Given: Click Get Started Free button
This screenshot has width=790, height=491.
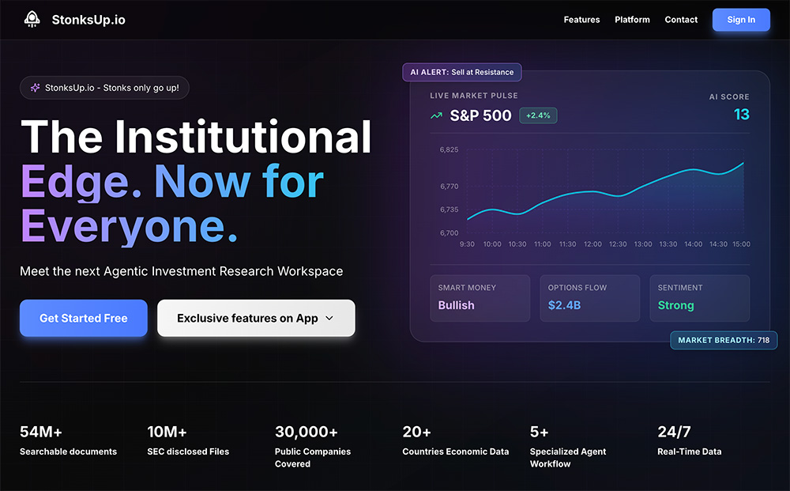Looking at the screenshot, I should point(84,318).
